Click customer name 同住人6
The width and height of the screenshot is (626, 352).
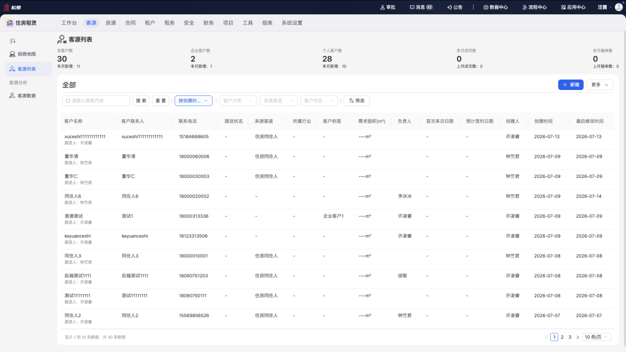point(73,196)
